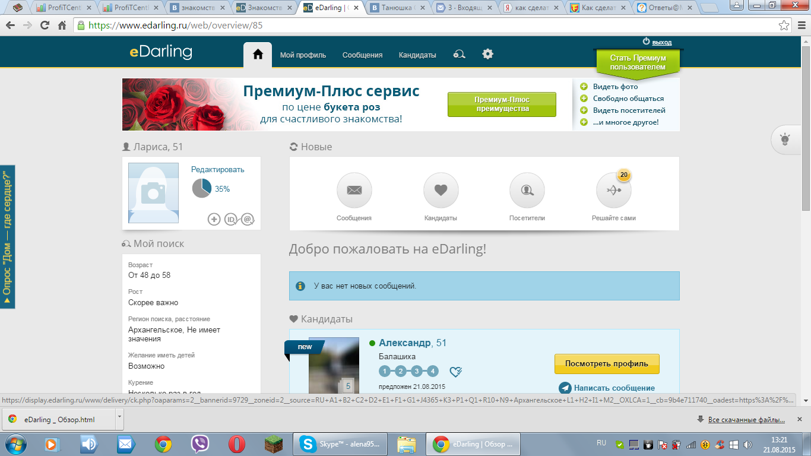Image resolution: width=811 pixels, height=456 pixels.
Task: Open Windows Explorer folder on taskbar
Action: [x=407, y=444]
